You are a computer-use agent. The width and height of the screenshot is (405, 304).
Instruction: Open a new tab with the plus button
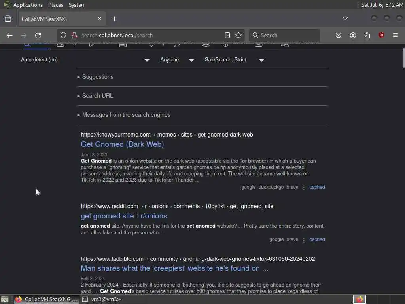114,19
